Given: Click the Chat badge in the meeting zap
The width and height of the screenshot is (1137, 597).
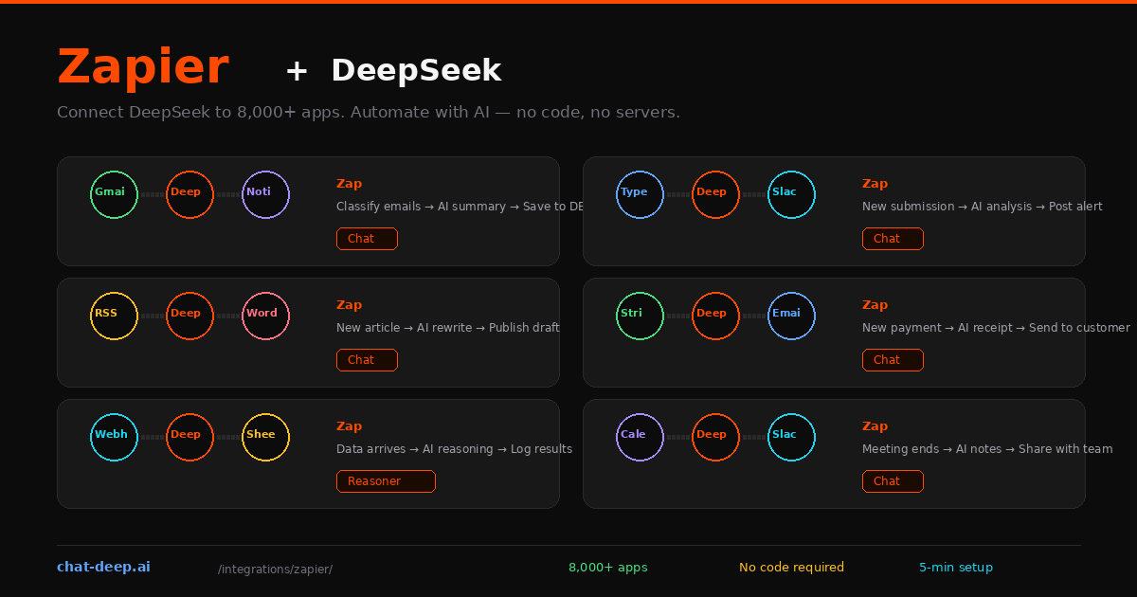Looking at the screenshot, I should click(893, 480).
